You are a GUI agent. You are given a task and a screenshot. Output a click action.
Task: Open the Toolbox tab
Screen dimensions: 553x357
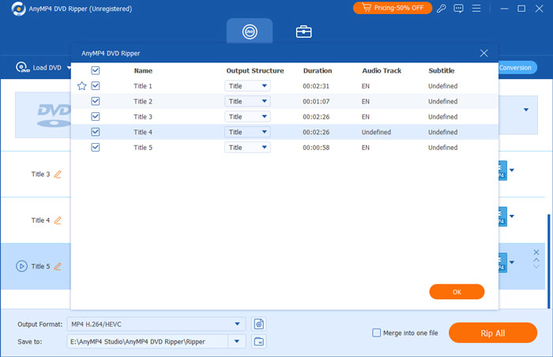coord(303,32)
